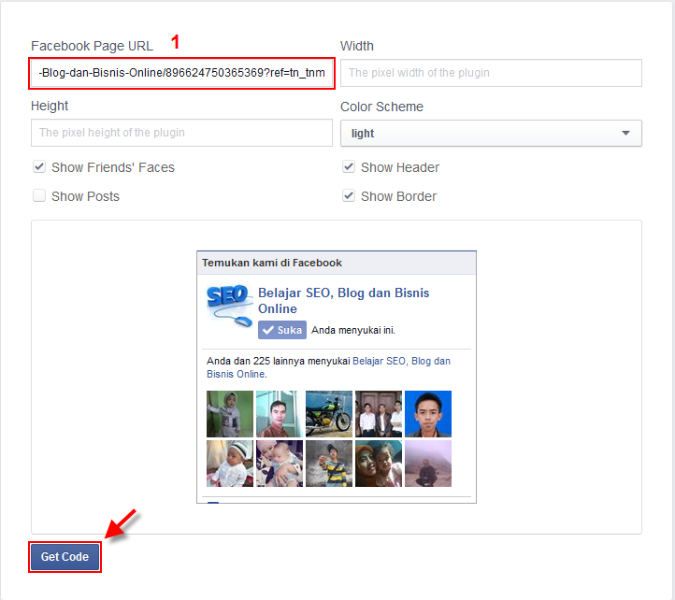
Task: Open the mother holding baby photo
Action: click(x=280, y=464)
